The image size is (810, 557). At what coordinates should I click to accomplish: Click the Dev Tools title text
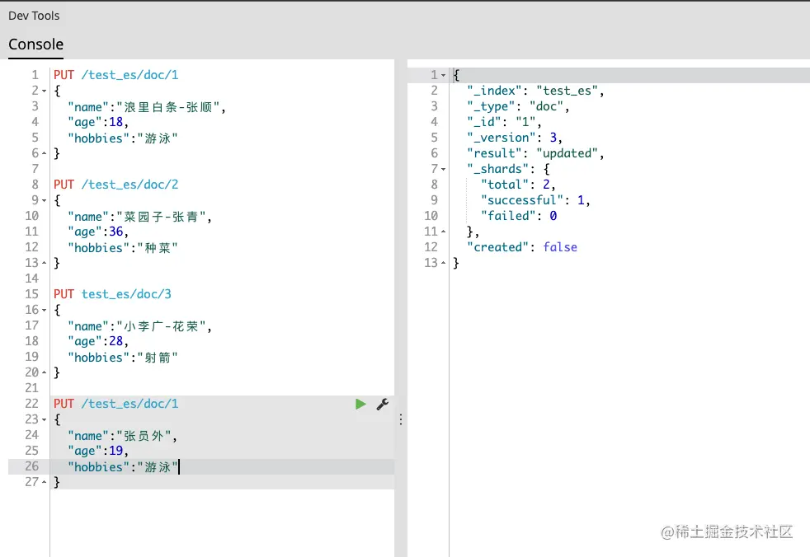pyautogui.click(x=34, y=16)
